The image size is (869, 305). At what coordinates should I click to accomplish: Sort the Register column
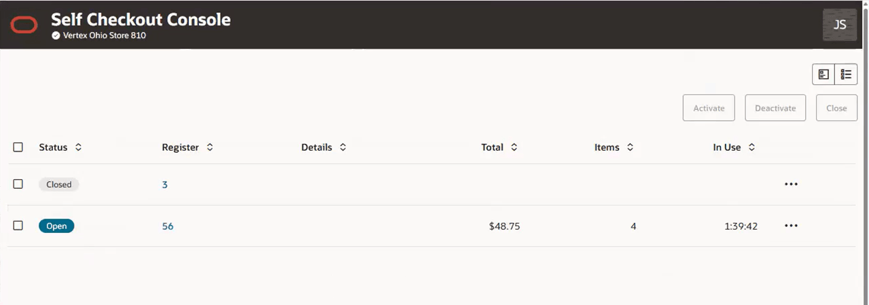coord(209,147)
